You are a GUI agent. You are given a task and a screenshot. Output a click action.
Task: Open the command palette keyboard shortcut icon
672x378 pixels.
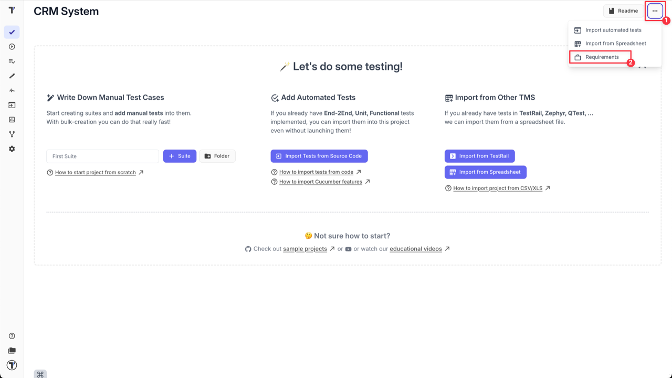[x=40, y=374]
